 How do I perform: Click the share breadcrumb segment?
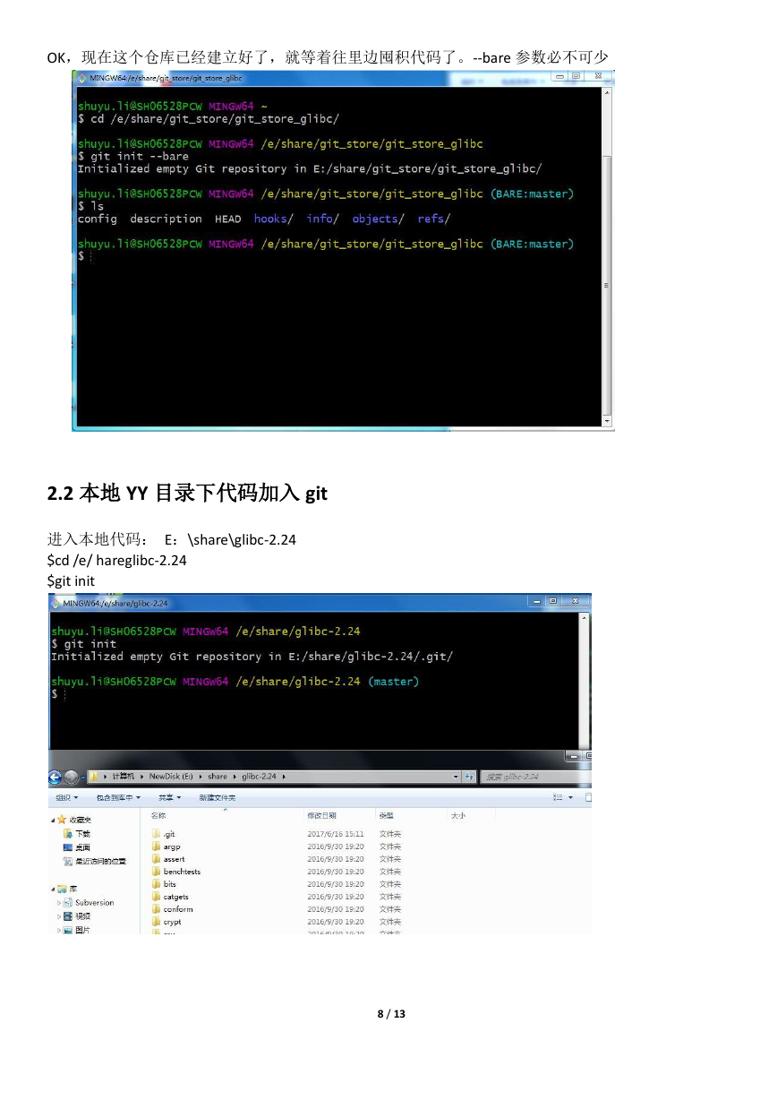(x=218, y=777)
